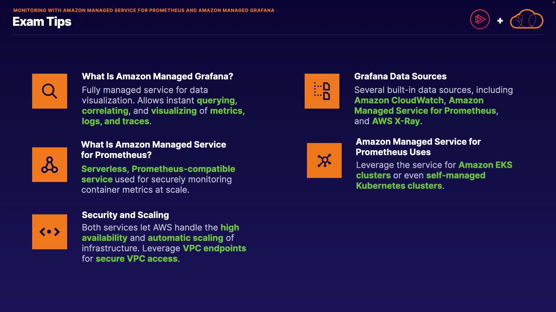Click the green 'Amazon EKS' text
The height and width of the screenshot is (312, 556).
(x=485, y=165)
